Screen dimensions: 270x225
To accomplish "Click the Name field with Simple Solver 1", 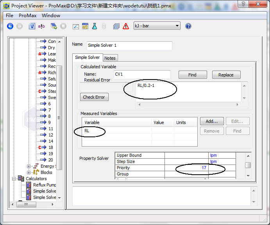I will (x=129, y=46).
